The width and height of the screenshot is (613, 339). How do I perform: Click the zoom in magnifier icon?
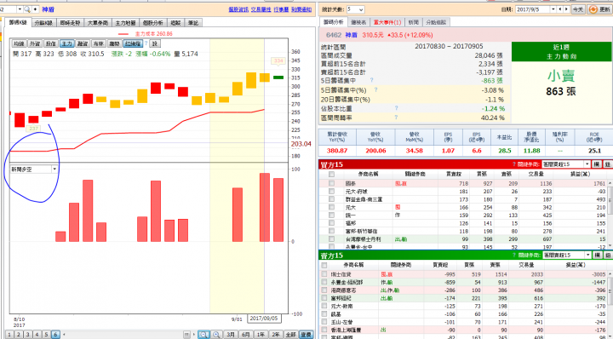[x=216, y=335]
